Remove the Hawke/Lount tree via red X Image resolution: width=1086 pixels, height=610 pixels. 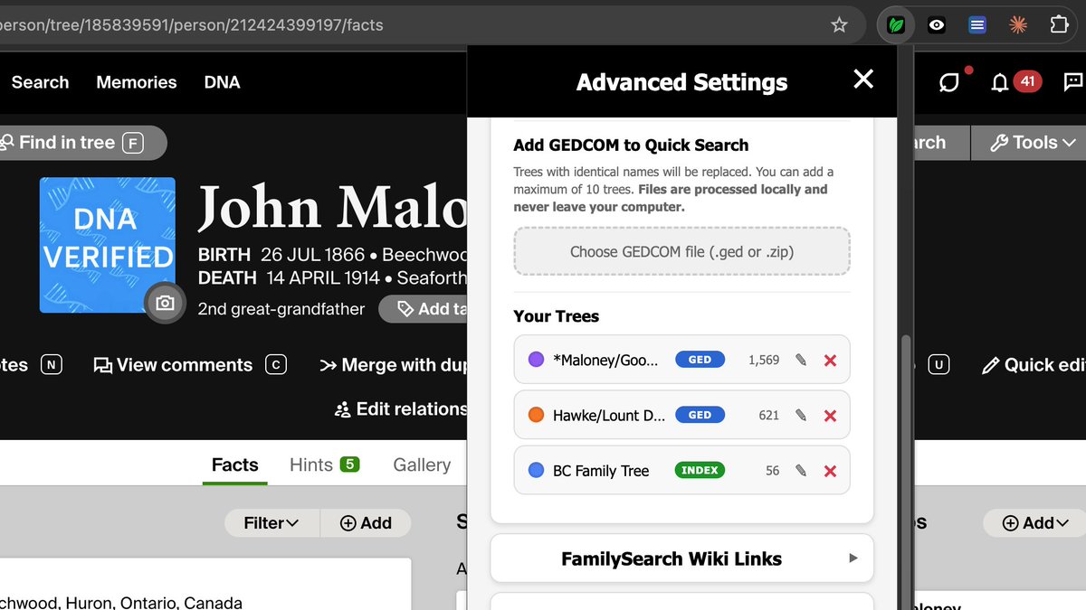(830, 416)
